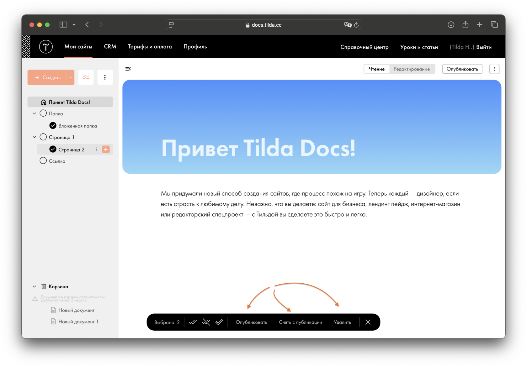Open Уроки и статьи
This screenshot has width=527, height=367.
click(x=419, y=47)
